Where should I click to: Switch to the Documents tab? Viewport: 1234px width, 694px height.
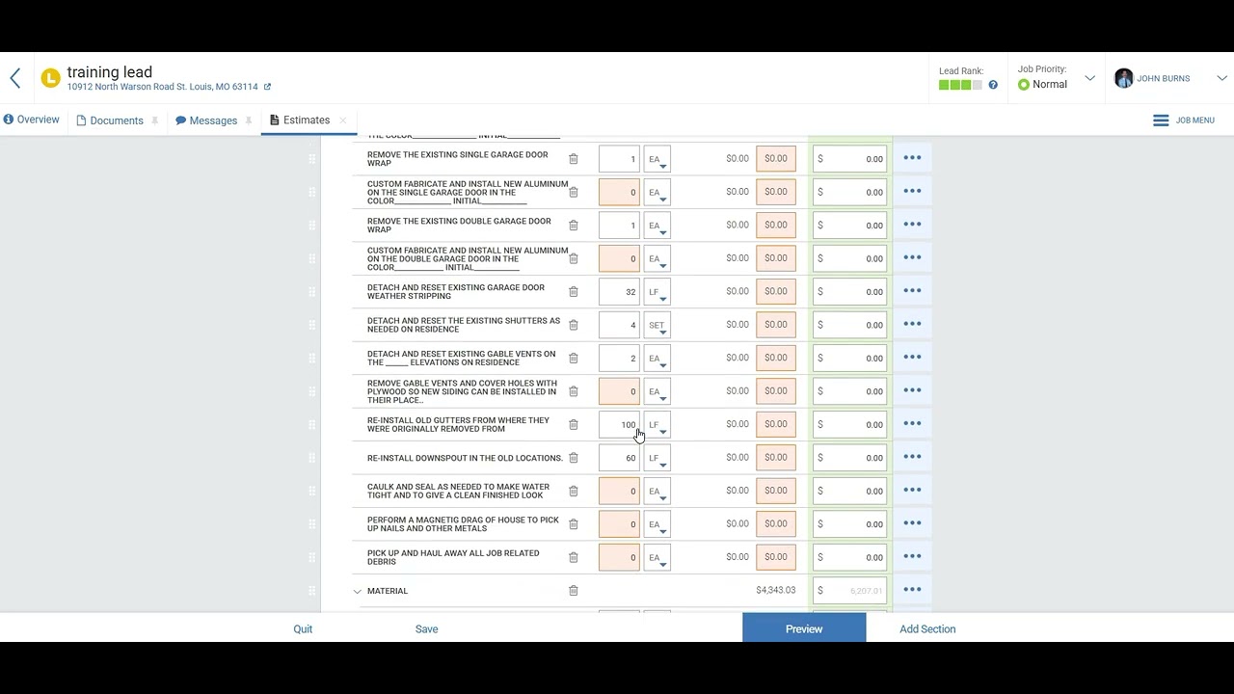(x=110, y=120)
